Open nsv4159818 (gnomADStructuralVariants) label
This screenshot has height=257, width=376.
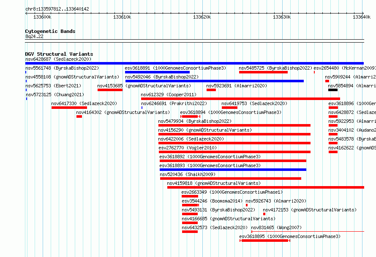pos(214,183)
